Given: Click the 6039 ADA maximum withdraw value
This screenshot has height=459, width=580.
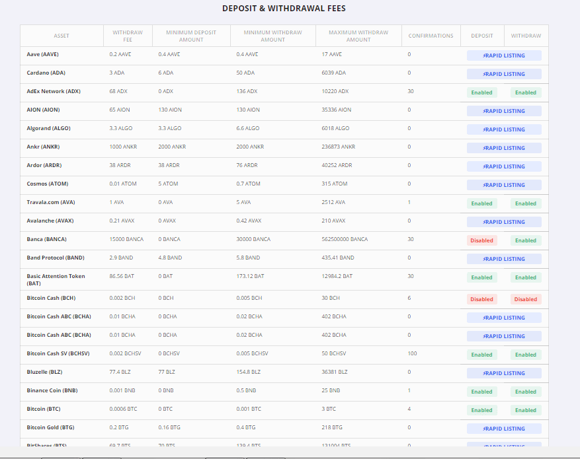Looking at the screenshot, I should (x=333, y=73).
